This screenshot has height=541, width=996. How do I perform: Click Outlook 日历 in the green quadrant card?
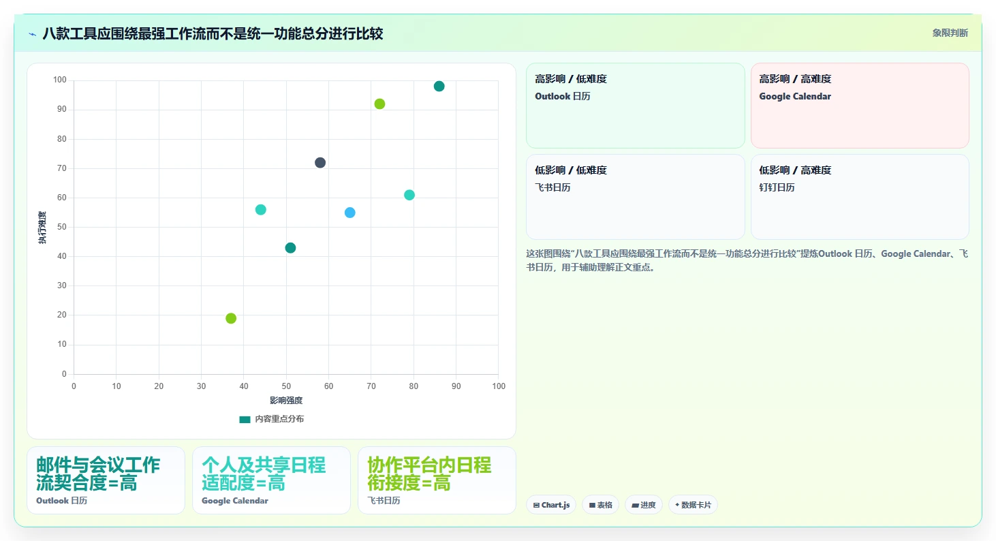coord(563,97)
